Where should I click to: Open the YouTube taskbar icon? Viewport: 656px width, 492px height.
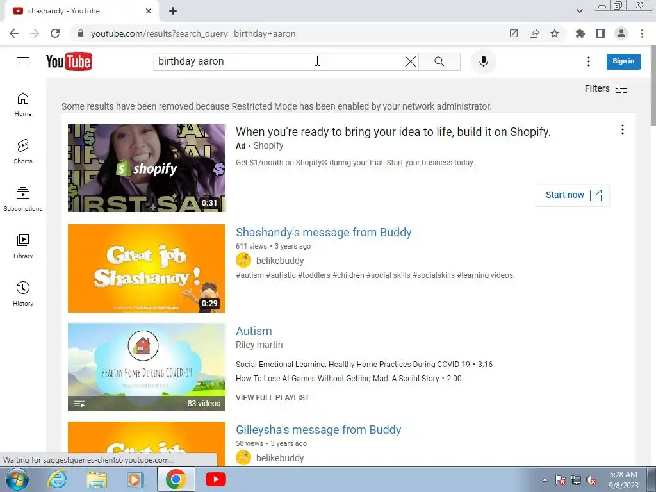[216, 480]
